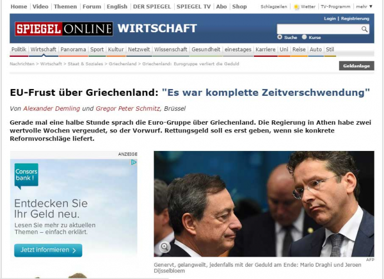Open the Wirtschaft section tab
The width and height of the screenshot is (384, 279).
[x=43, y=50]
